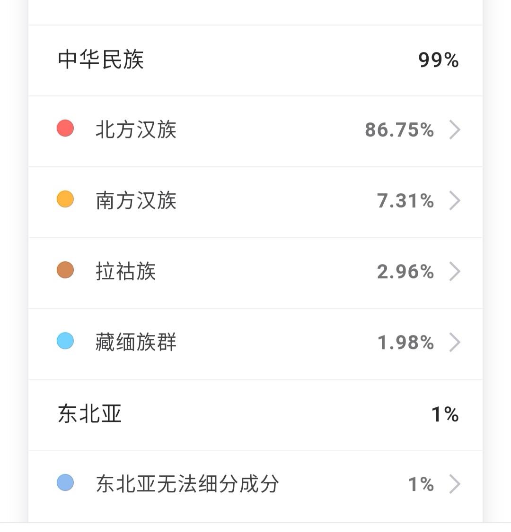Click the light blue dot beside 藏缅族群

pos(65,341)
